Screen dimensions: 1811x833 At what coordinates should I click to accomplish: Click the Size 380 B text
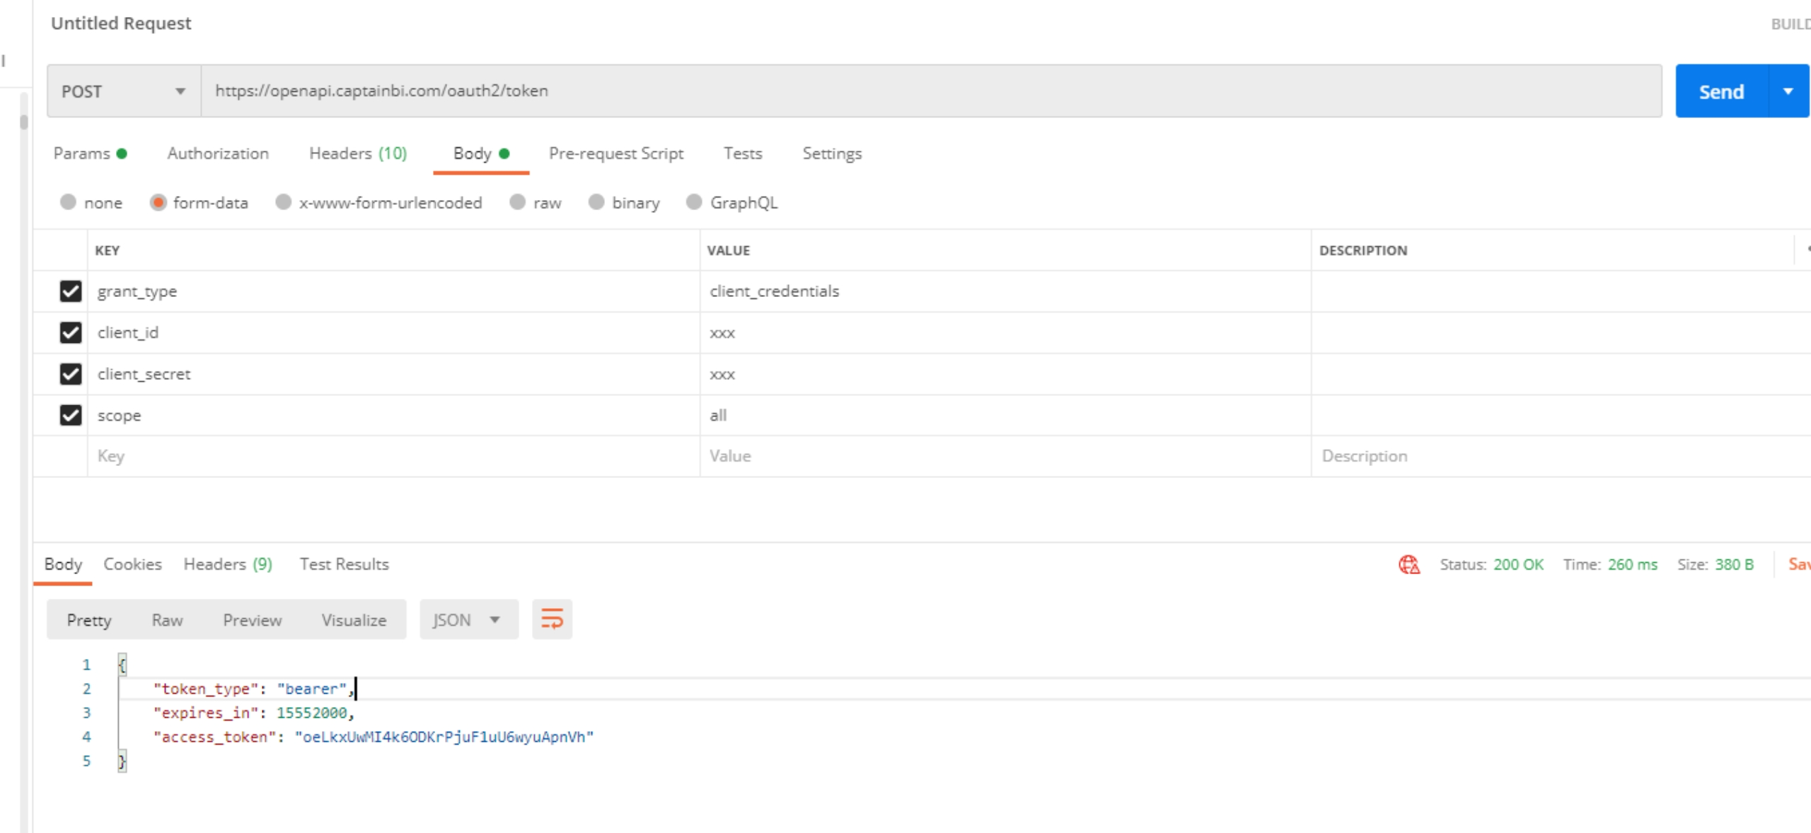tap(1715, 564)
